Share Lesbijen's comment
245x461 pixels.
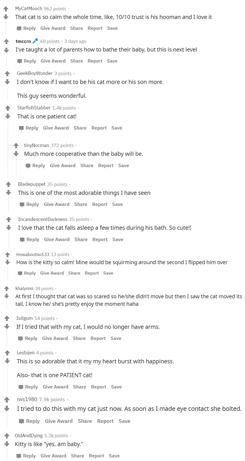tap(79, 387)
